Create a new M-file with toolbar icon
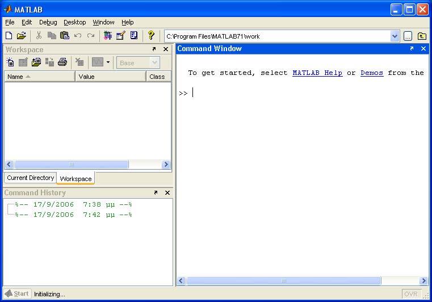Viewport: 432px width, 302px height. point(9,36)
